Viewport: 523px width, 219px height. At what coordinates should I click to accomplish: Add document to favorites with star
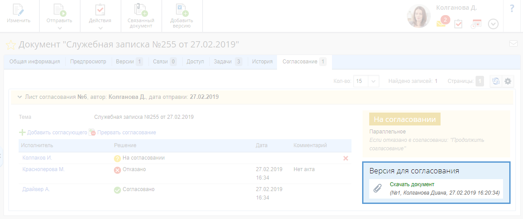click(11, 45)
